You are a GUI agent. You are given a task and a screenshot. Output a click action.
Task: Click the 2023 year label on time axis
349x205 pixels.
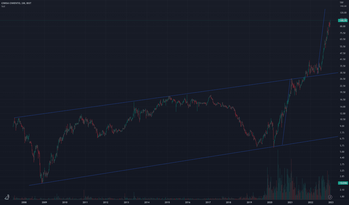pyautogui.click(x=331, y=202)
